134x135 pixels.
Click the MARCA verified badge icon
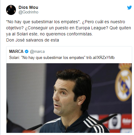pos(27,52)
